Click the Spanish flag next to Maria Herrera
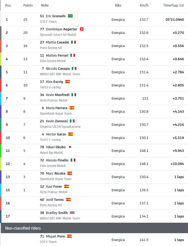This screenshot has height=246, width=188. pyautogui.click(x=72, y=108)
